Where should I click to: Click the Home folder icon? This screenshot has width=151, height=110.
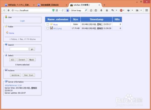click(x=7, y=33)
